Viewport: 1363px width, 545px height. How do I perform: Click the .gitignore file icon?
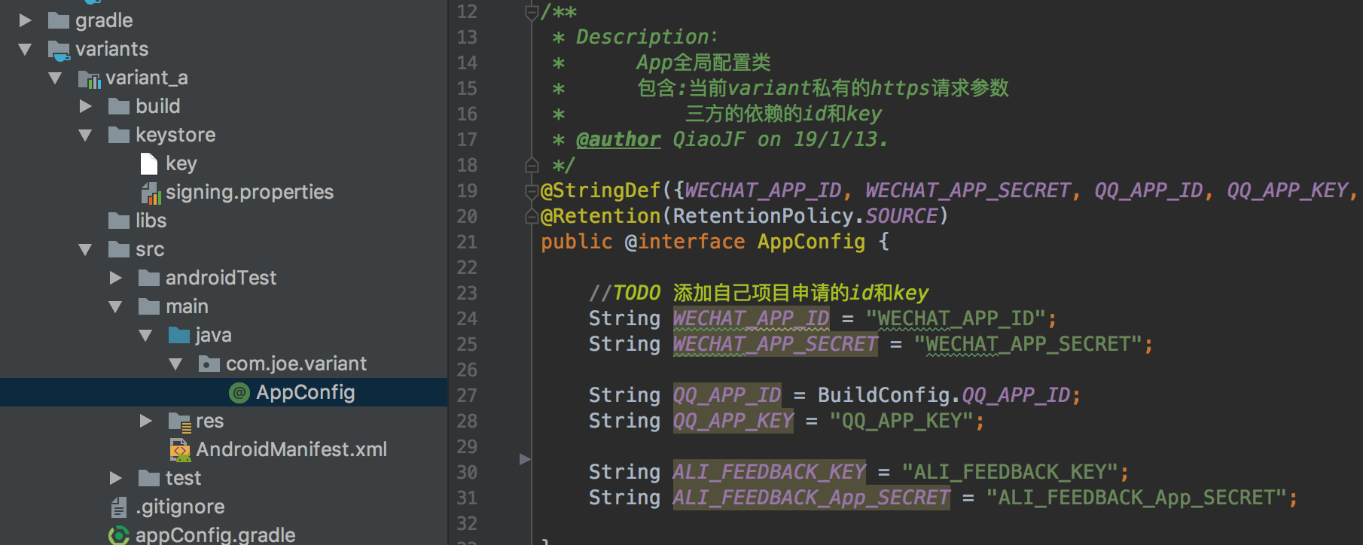coord(119,507)
